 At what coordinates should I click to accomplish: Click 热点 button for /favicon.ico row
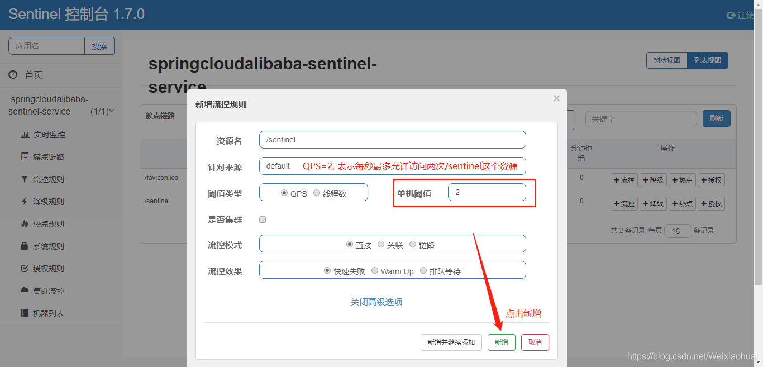pyautogui.click(x=682, y=180)
